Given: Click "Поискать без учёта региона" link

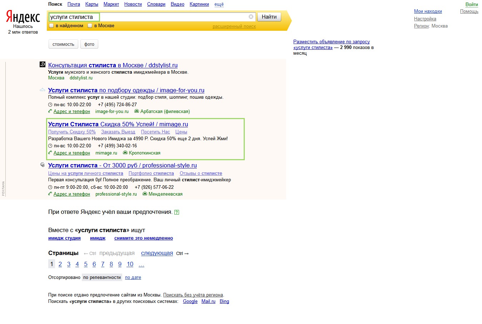Looking at the screenshot, I should 193,295.
